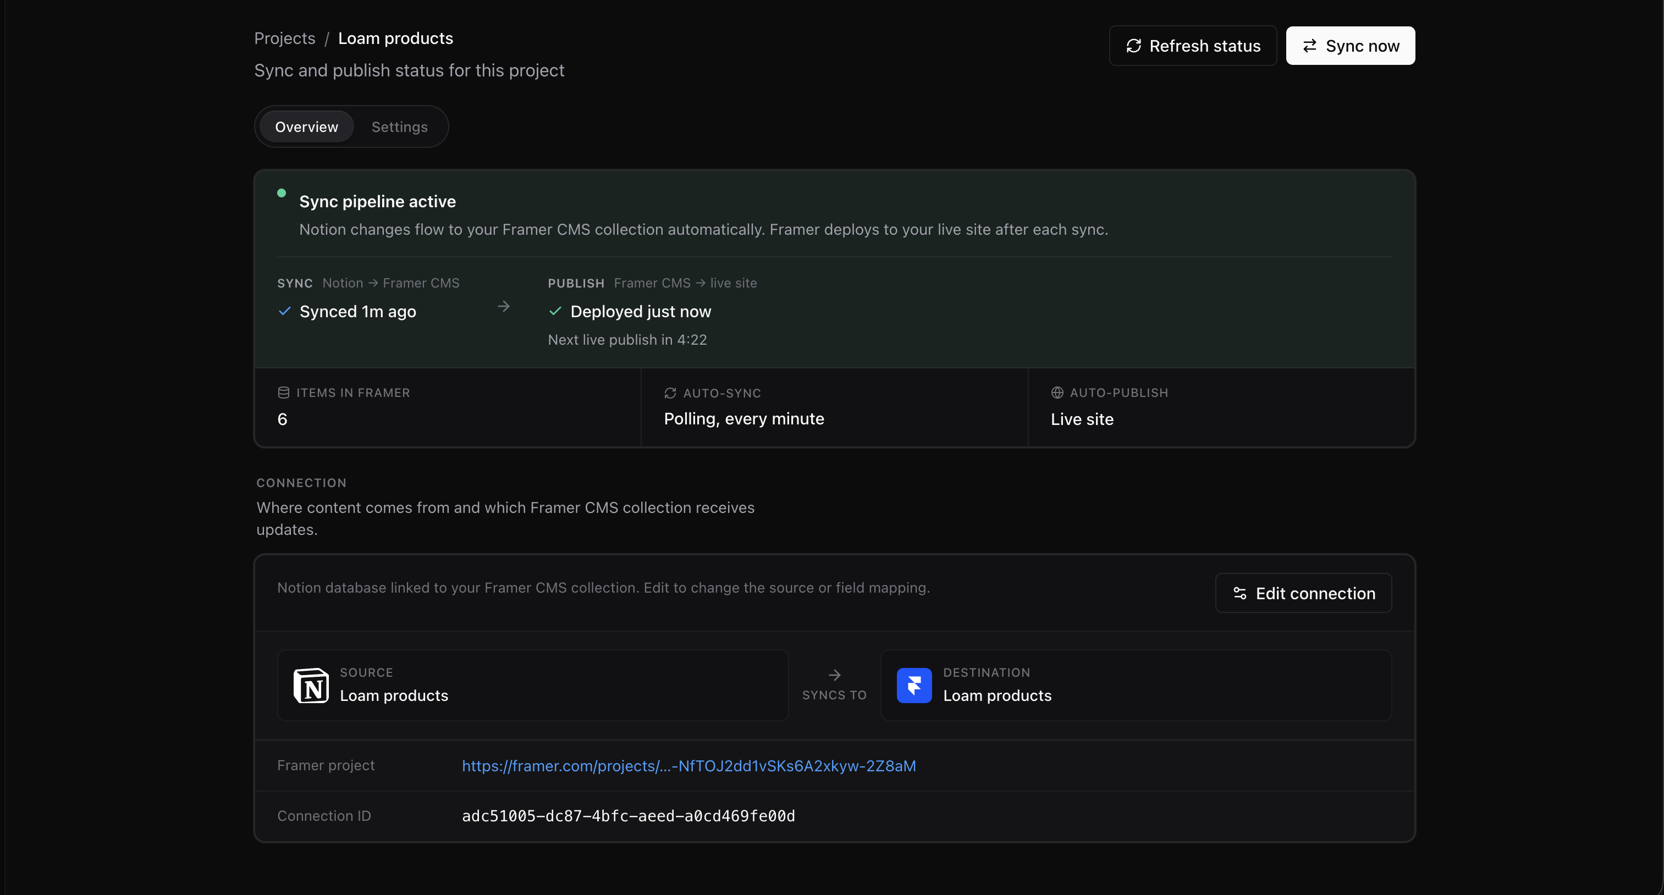Switch to the Settings tab

click(x=399, y=126)
